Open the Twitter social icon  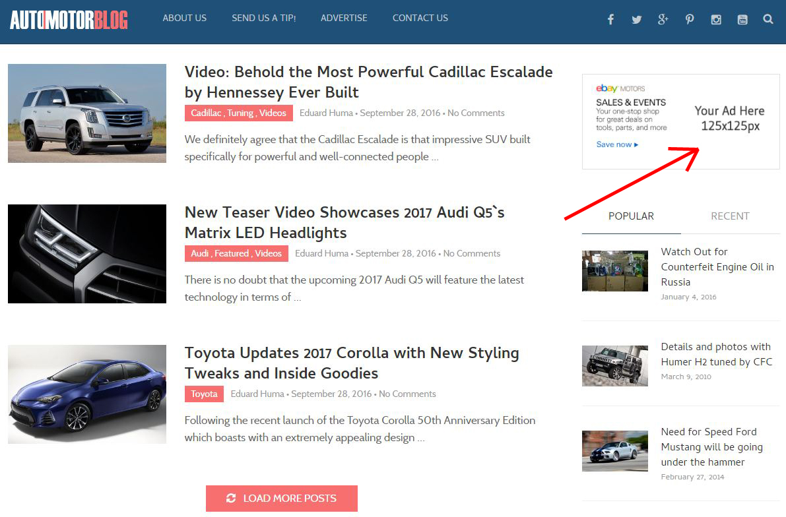tap(637, 20)
